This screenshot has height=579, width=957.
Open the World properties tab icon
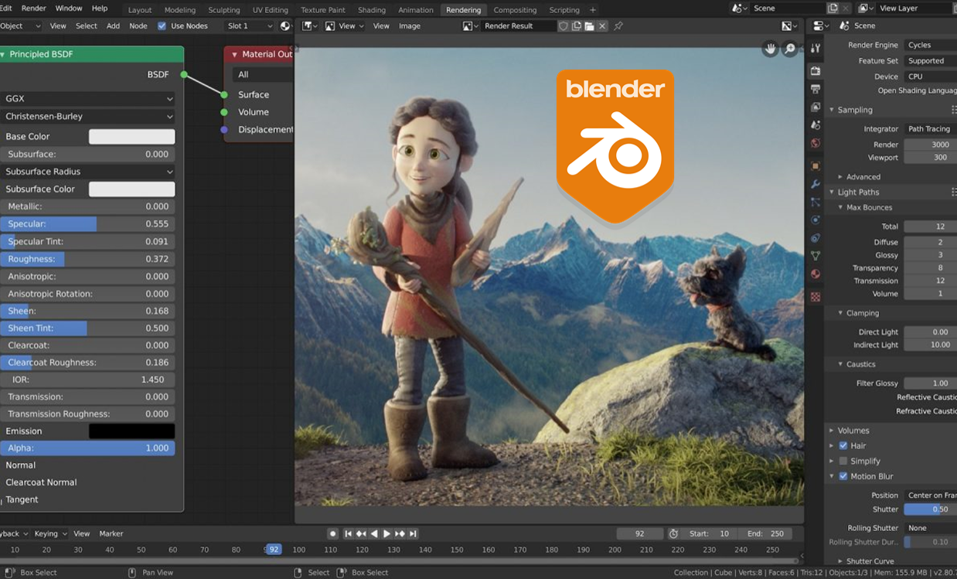(x=816, y=144)
